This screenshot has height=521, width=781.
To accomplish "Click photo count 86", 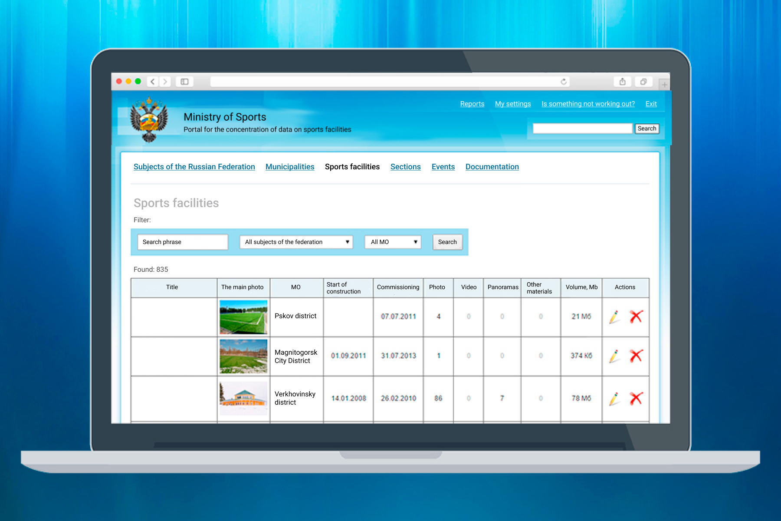I will point(438,398).
